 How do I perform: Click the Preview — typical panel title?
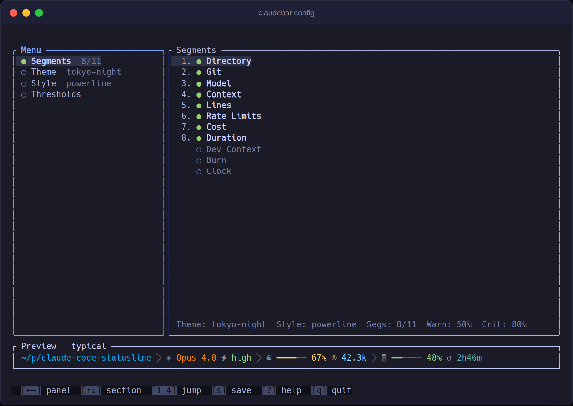[x=63, y=346]
